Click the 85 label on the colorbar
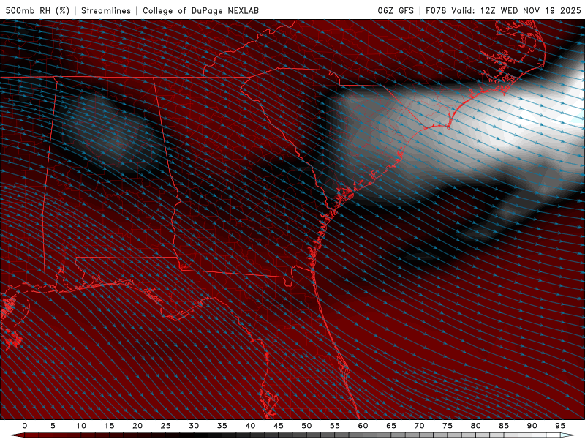This screenshot has width=585, height=439. tap(504, 426)
